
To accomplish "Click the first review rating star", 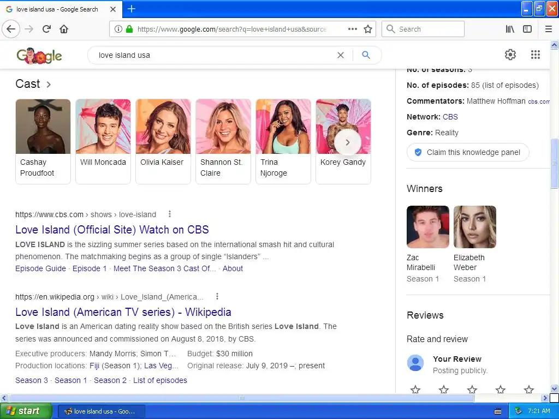I will pos(415,389).
